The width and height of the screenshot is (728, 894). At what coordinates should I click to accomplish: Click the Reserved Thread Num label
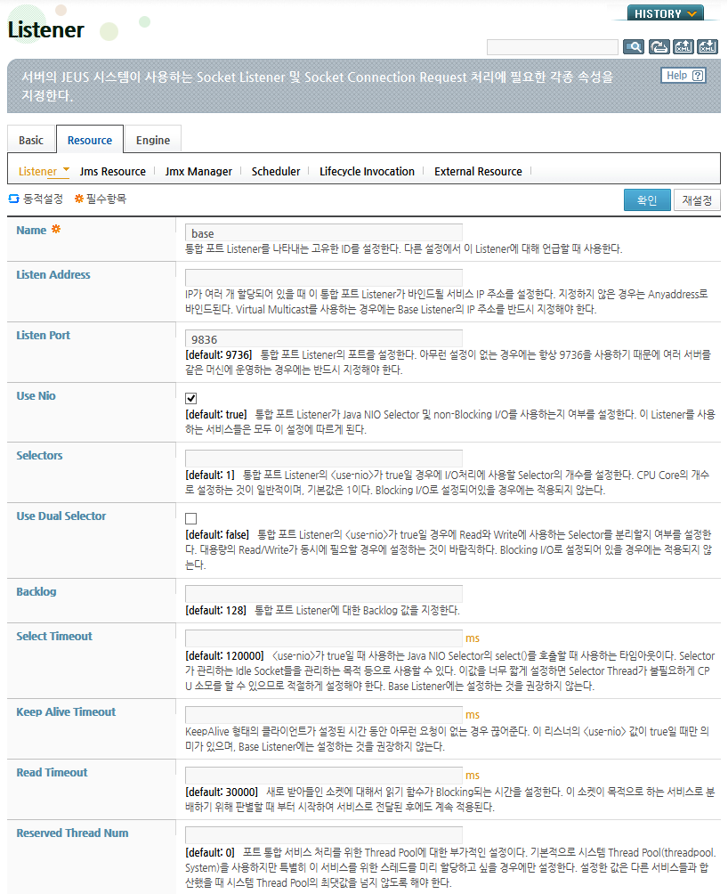point(72,833)
